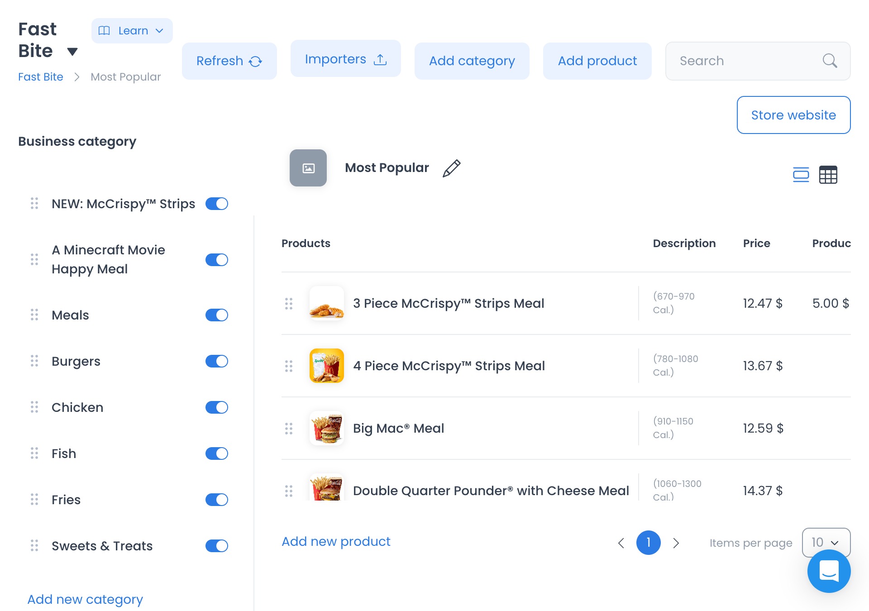
Task: Select the Meals category
Action: tap(70, 315)
